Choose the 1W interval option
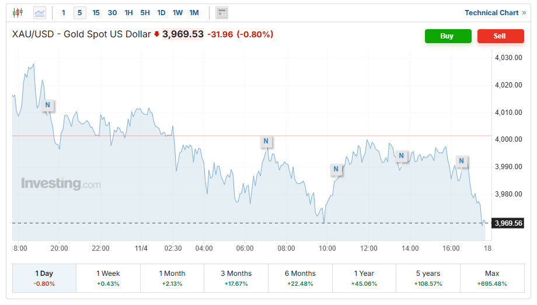 click(x=178, y=13)
